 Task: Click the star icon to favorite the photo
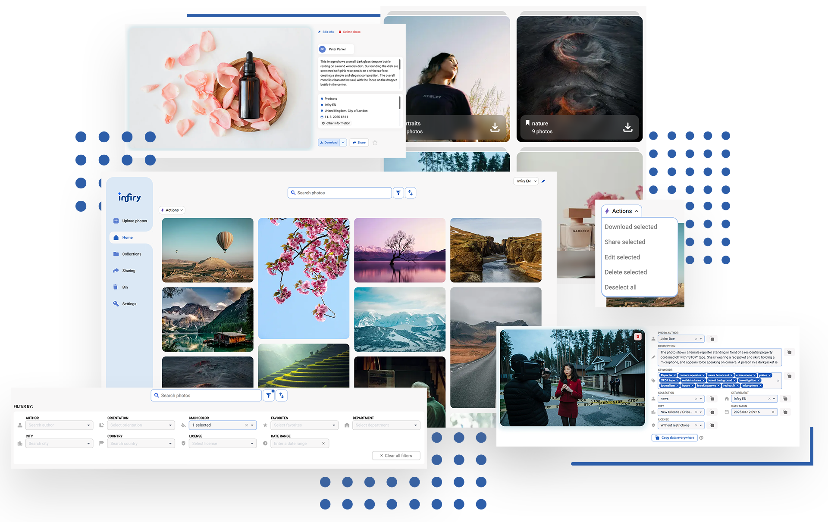point(375,143)
